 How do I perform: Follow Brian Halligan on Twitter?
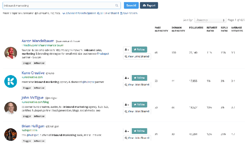(139, 131)
